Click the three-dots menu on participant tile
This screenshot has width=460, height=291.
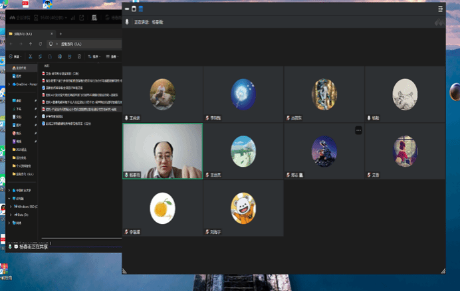pyautogui.click(x=358, y=130)
